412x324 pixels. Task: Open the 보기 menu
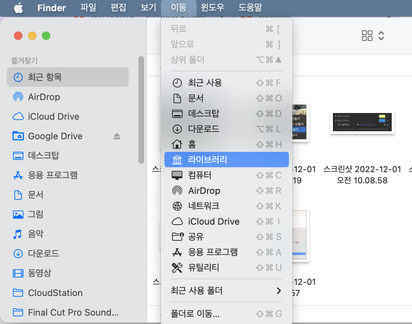[148, 8]
